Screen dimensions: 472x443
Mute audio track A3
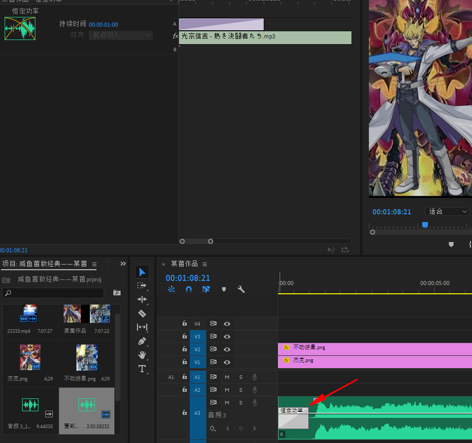click(x=227, y=402)
